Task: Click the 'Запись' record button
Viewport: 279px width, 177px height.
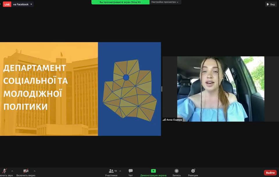Action: tap(176, 173)
